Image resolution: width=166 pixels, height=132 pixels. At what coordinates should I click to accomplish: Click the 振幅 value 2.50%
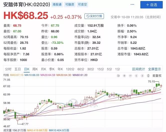(x=132, y=31)
